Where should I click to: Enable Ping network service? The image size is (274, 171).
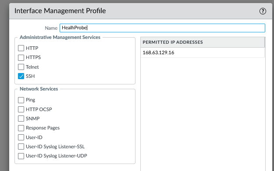(x=21, y=100)
